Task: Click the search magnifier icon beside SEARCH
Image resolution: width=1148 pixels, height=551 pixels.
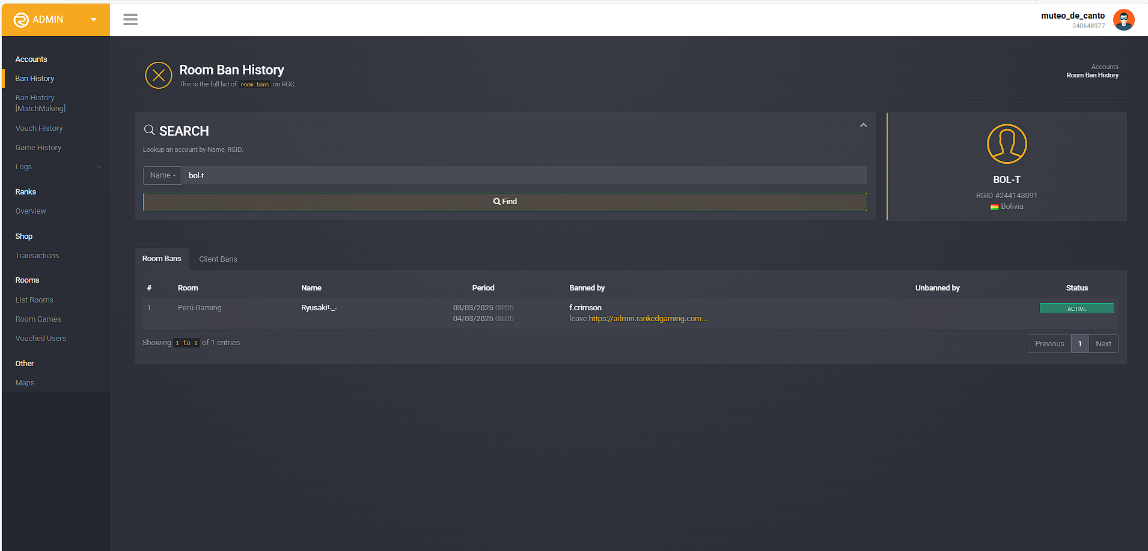Action: pyautogui.click(x=150, y=130)
